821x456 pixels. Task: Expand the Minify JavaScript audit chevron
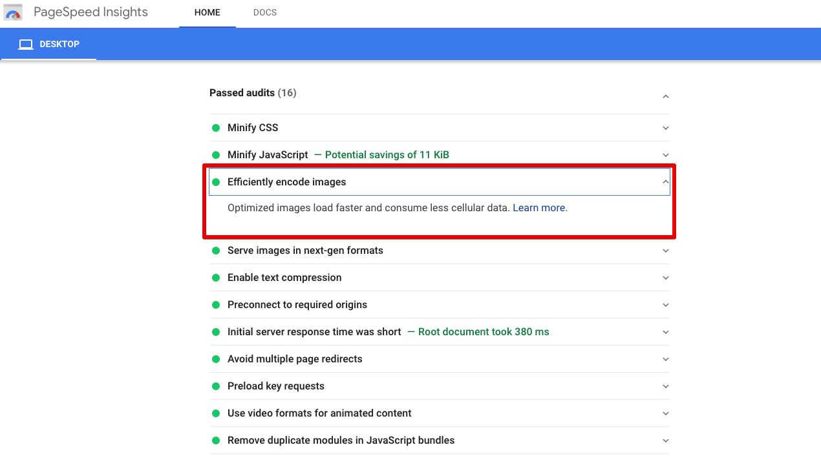pyautogui.click(x=666, y=155)
